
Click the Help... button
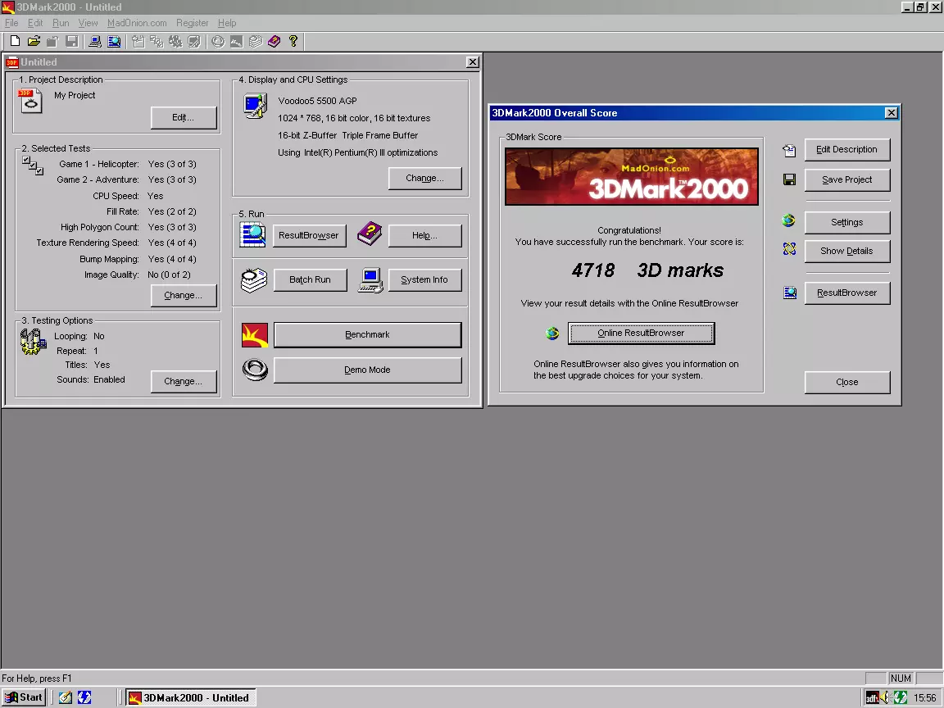click(x=425, y=235)
